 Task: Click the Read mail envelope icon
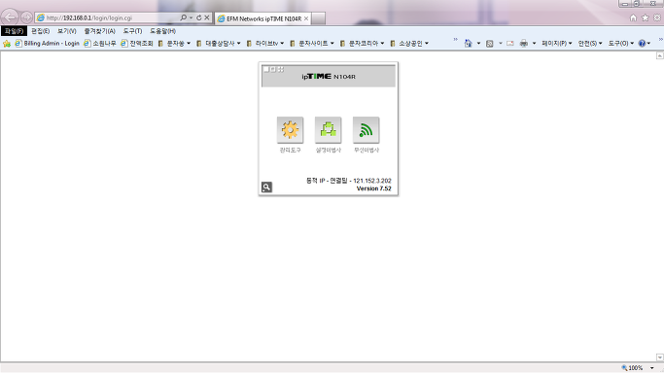click(x=509, y=43)
